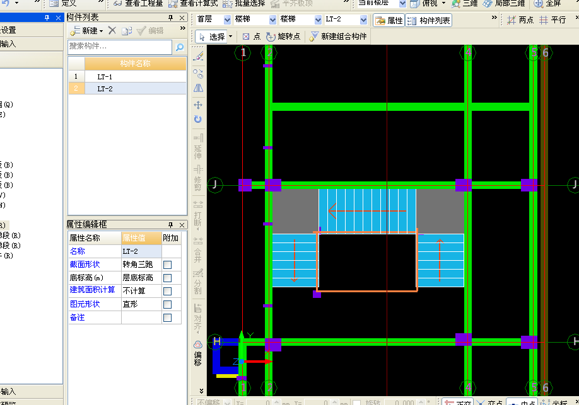Toggle the 旋转 checkbox in status bar

point(357,402)
